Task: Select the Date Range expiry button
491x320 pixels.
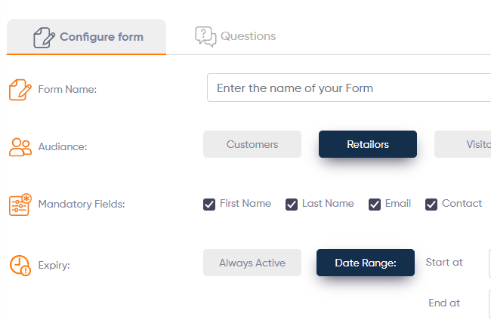Action: pos(366,263)
